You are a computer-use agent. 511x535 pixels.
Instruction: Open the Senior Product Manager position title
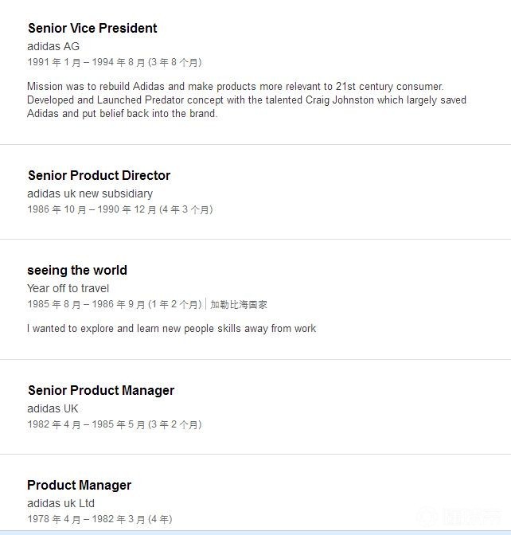coord(101,390)
